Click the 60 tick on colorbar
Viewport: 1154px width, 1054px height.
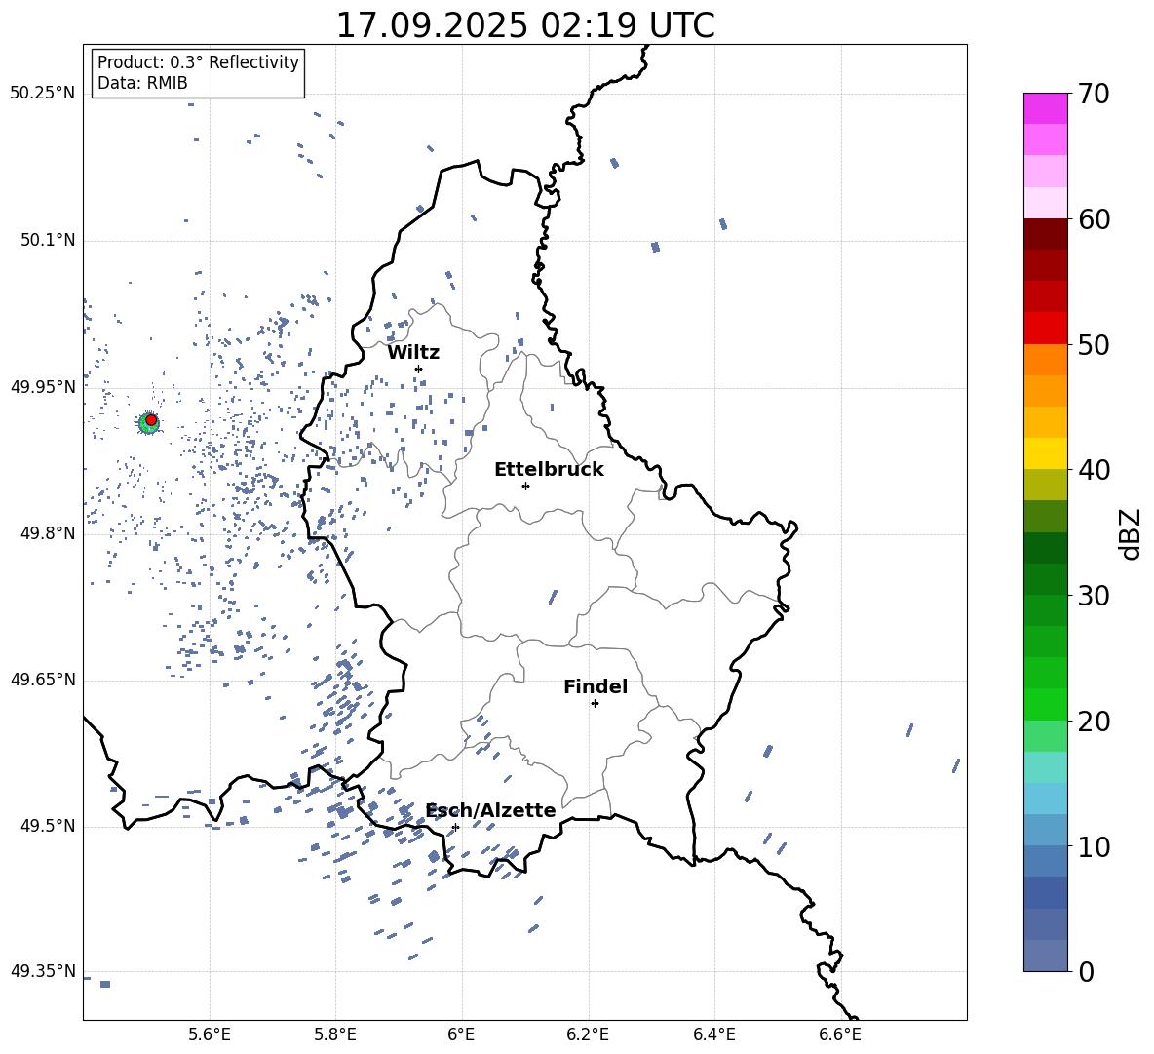(1094, 219)
